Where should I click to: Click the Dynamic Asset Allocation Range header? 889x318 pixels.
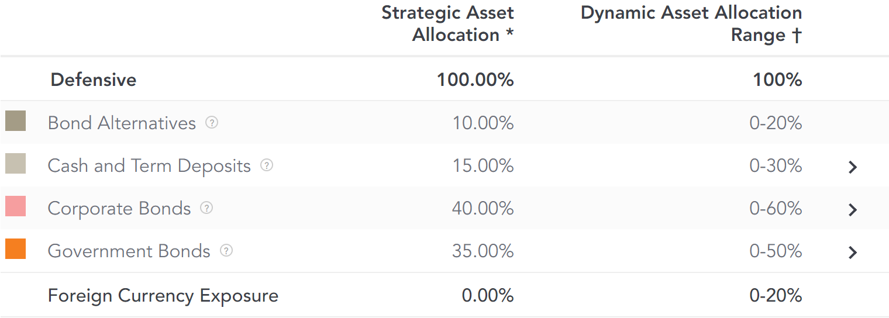coord(691,23)
